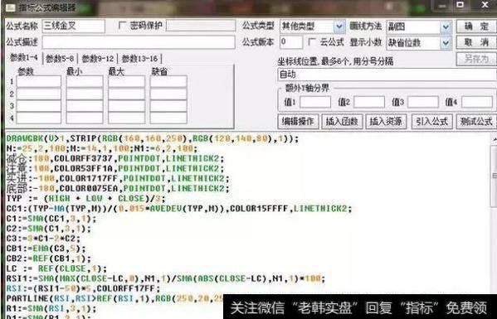Click the 买进 code line with COLOR1717FF
This screenshot has height=319, width=497.
(118, 178)
